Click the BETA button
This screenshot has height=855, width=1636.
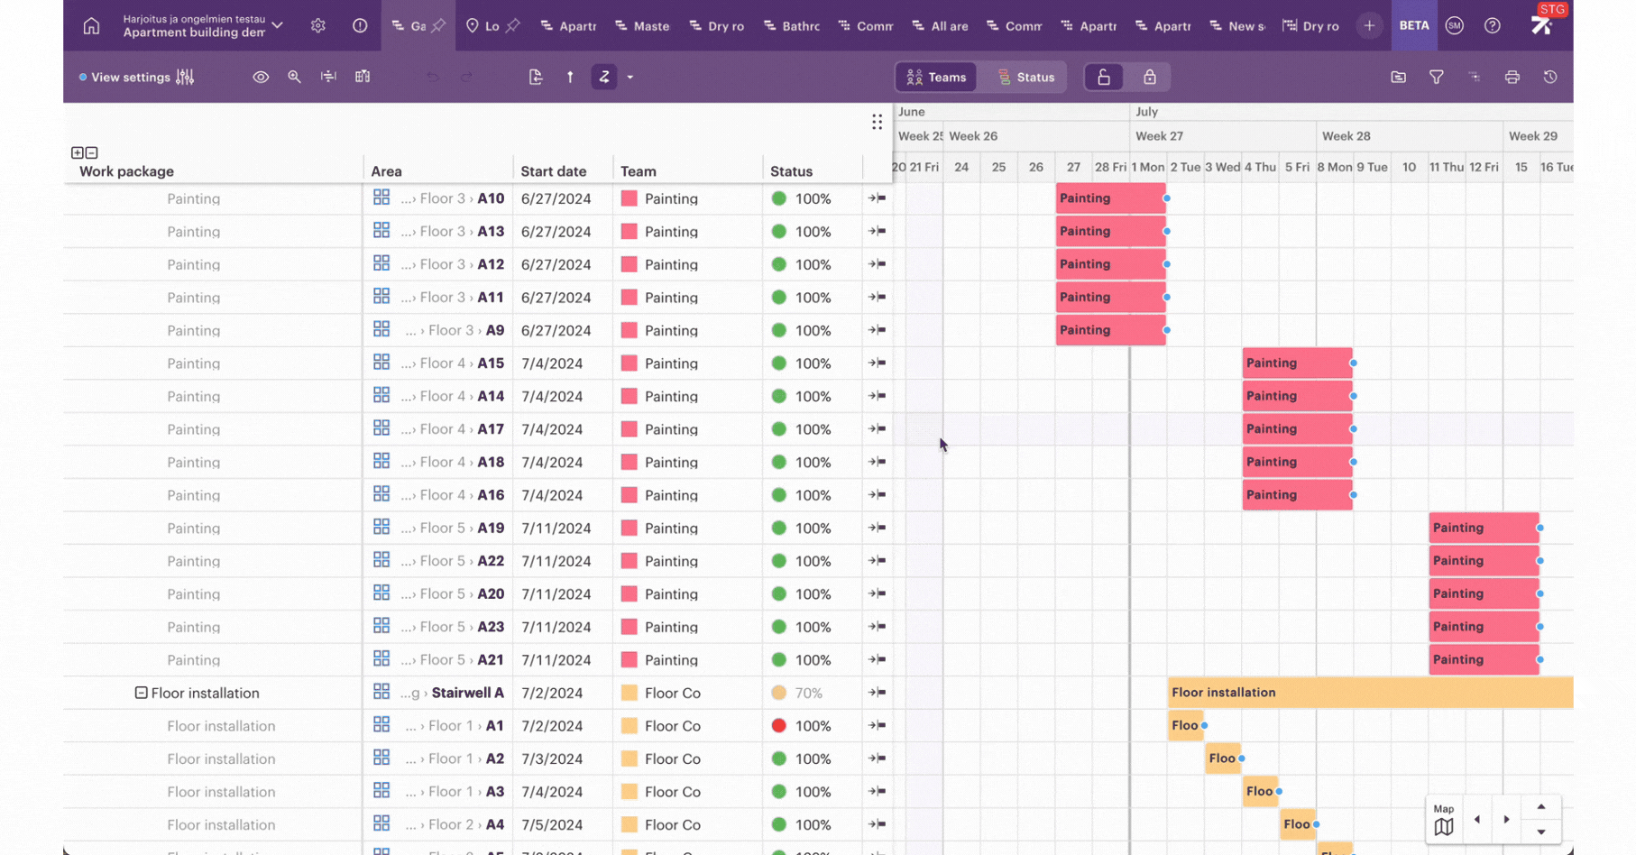tap(1413, 26)
